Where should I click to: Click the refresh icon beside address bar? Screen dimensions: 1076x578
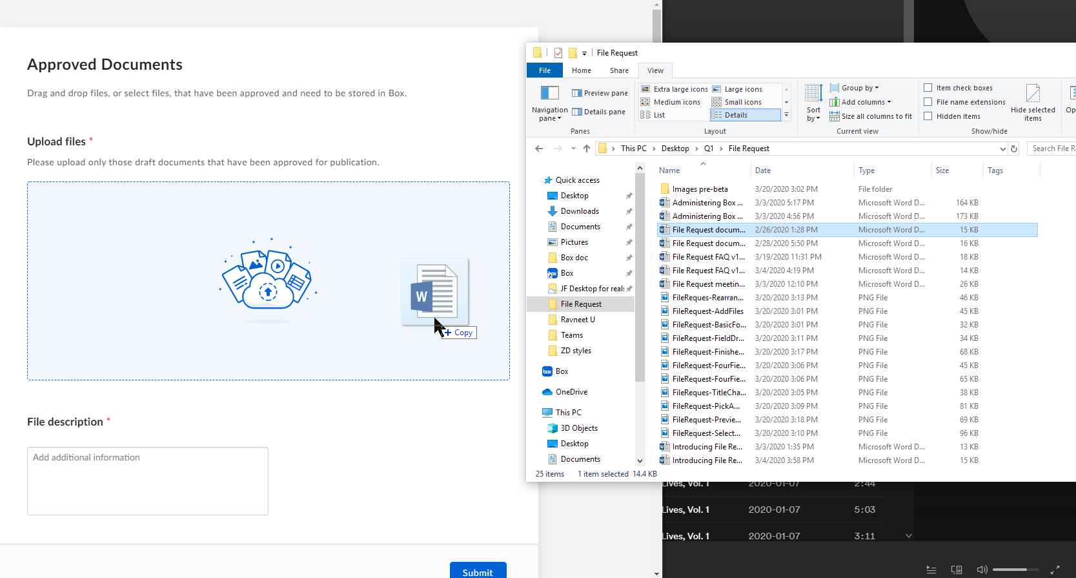[1014, 149]
